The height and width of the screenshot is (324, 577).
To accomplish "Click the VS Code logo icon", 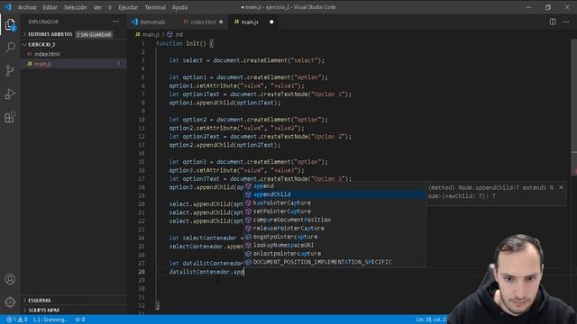I will [x=8, y=7].
